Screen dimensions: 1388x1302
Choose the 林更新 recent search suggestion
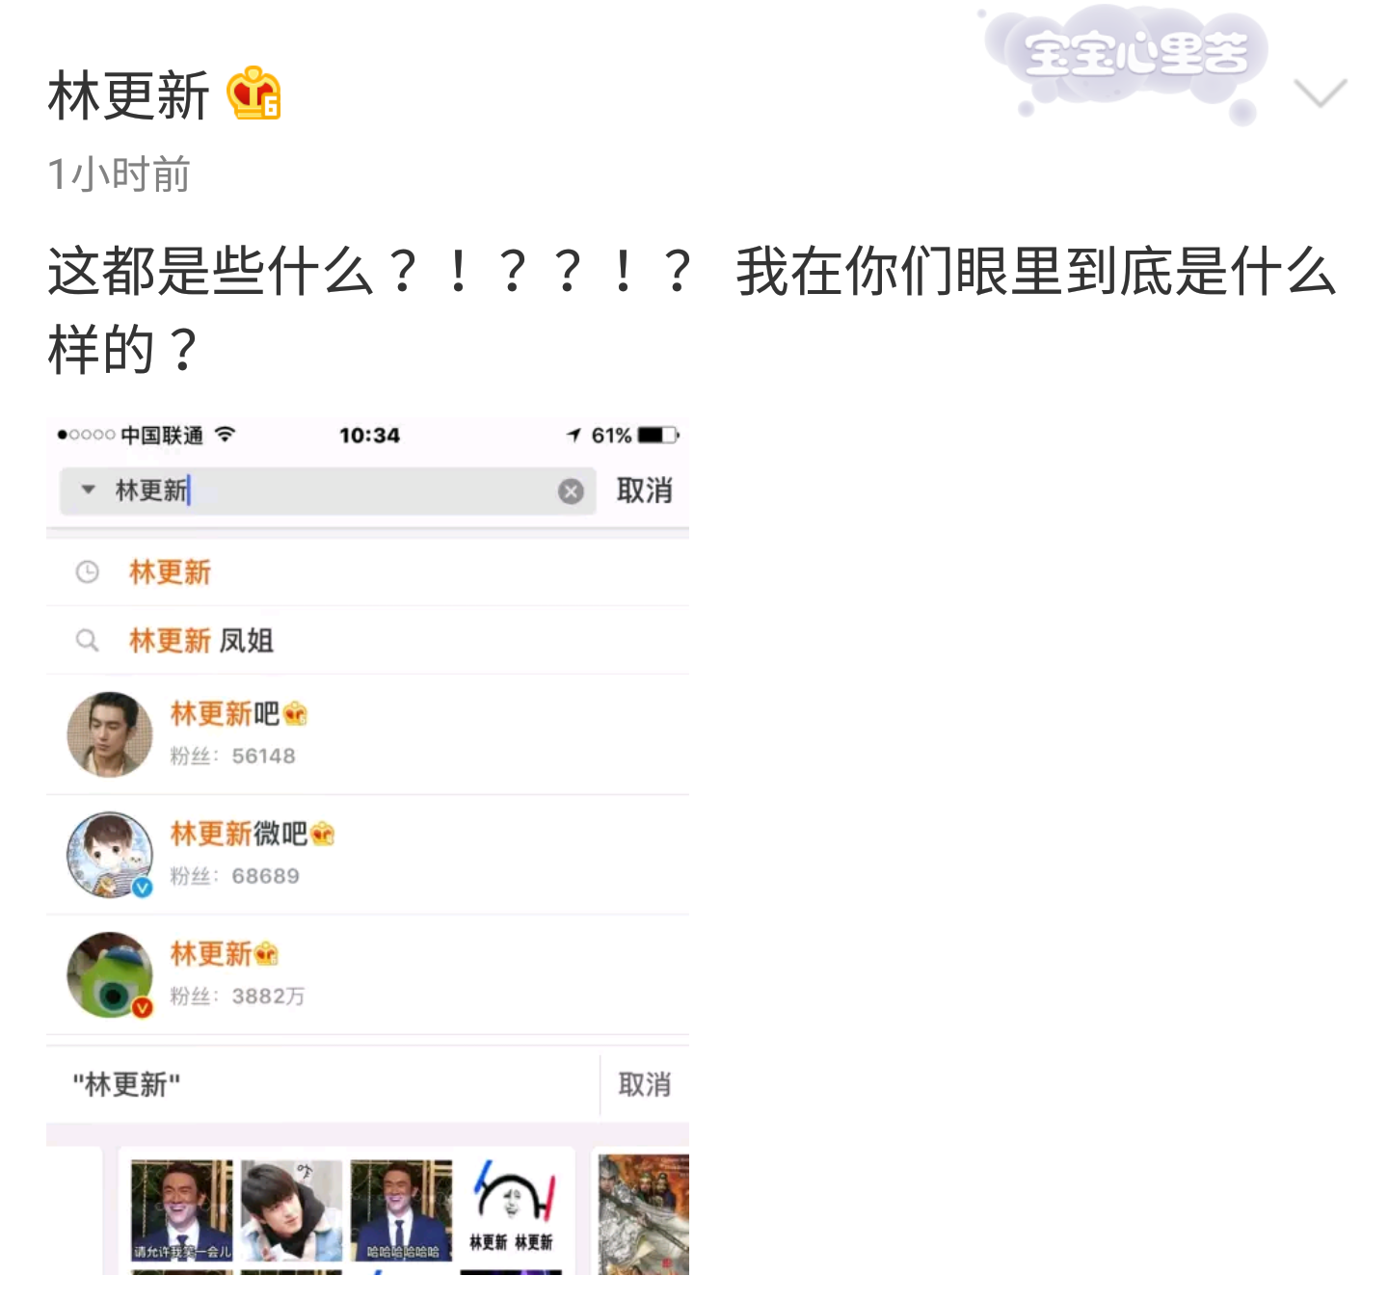click(x=367, y=572)
